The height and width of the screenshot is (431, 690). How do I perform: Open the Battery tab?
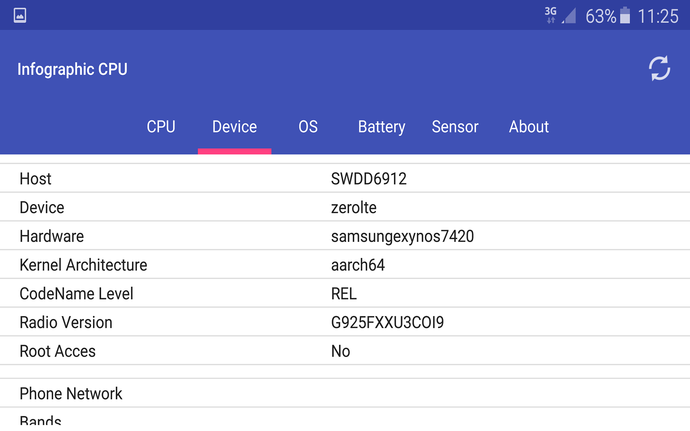[x=381, y=126]
